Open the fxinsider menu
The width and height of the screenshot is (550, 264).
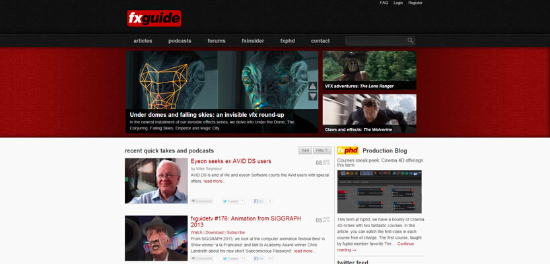[x=253, y=41]
